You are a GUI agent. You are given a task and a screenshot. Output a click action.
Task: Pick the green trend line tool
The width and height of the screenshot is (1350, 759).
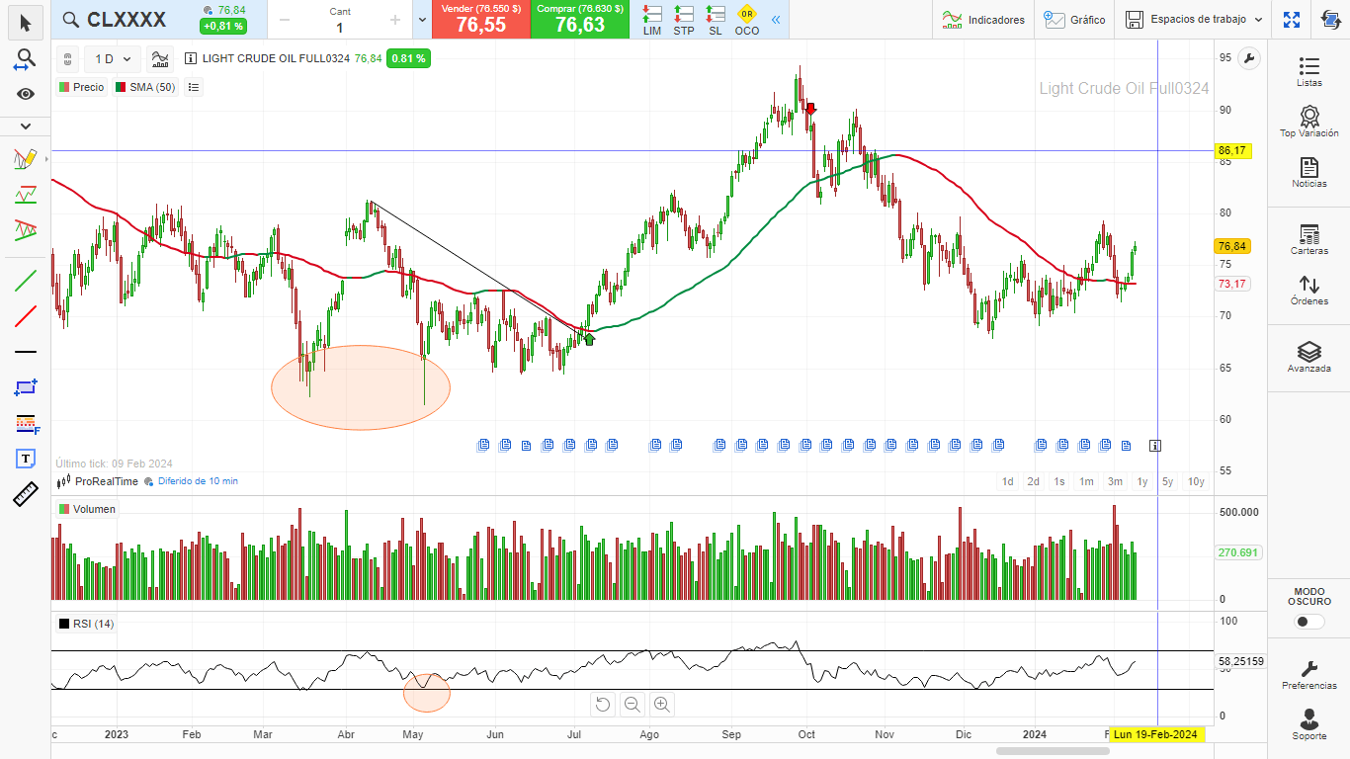click(26, 280)
